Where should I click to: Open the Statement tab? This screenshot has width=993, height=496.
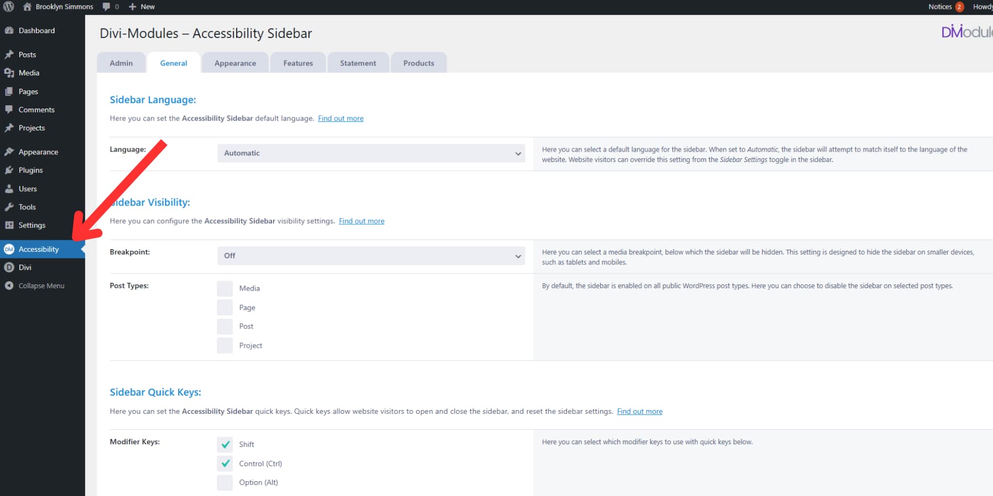click(x=357, y=63)
